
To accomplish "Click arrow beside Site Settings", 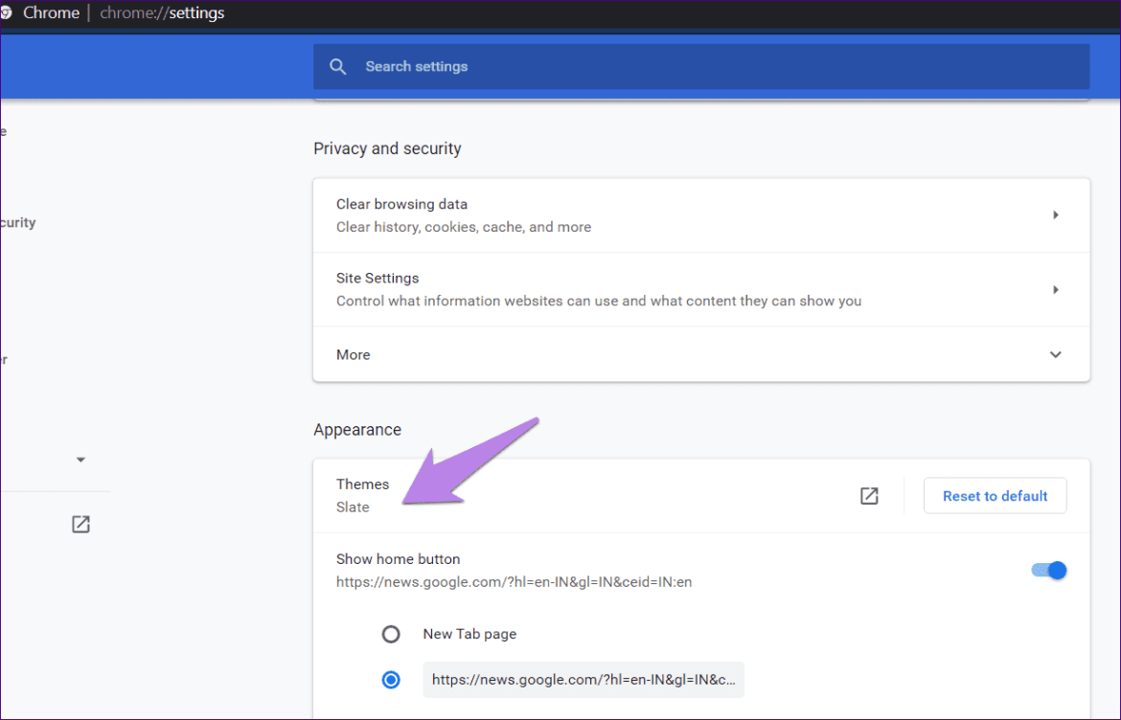I will click(1055, 289).
